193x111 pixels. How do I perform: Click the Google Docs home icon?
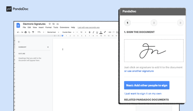[18, 25]
